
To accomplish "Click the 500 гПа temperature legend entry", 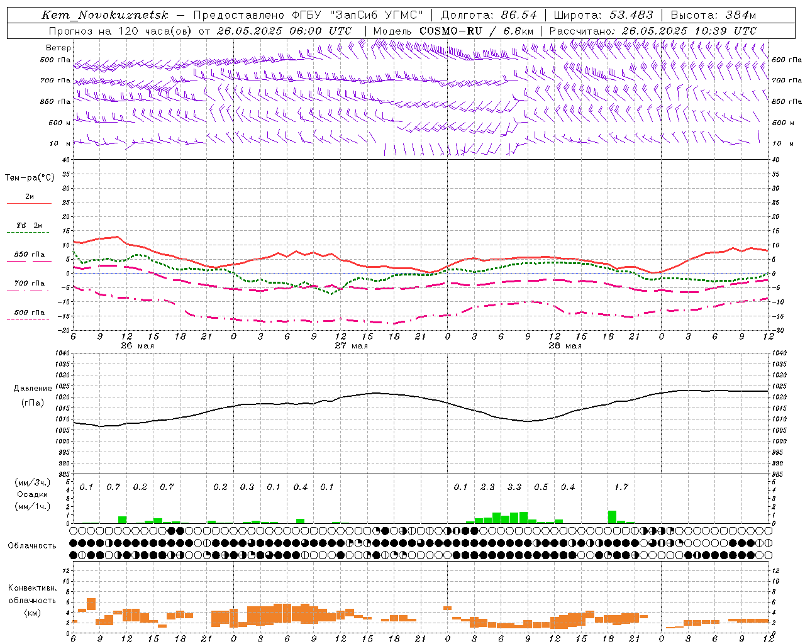I will [30, 313].
